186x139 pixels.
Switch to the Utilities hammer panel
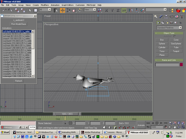tap(182, 17)
